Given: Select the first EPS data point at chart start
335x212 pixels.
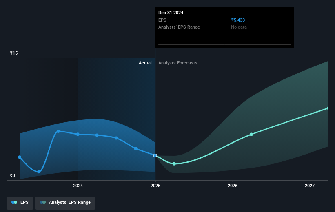Looking at the screenshot, I should pyautogui.click(x=20, y=157).
